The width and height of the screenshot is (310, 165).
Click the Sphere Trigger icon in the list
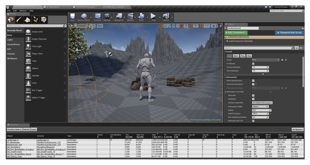tap(28, 98)
